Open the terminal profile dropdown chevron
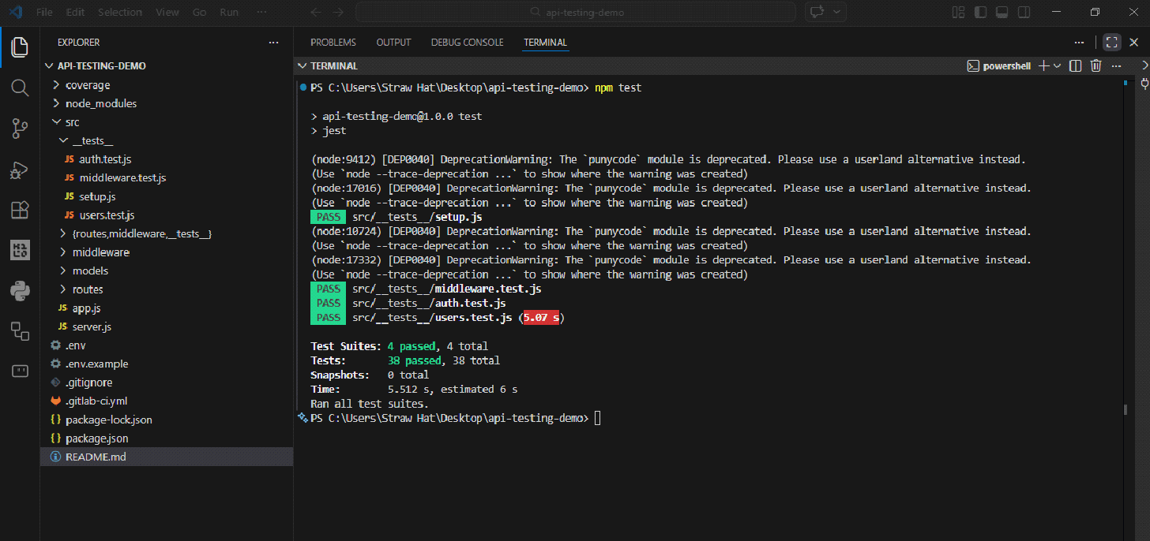Screen dimensions: 1150x541 point(1058,65)
